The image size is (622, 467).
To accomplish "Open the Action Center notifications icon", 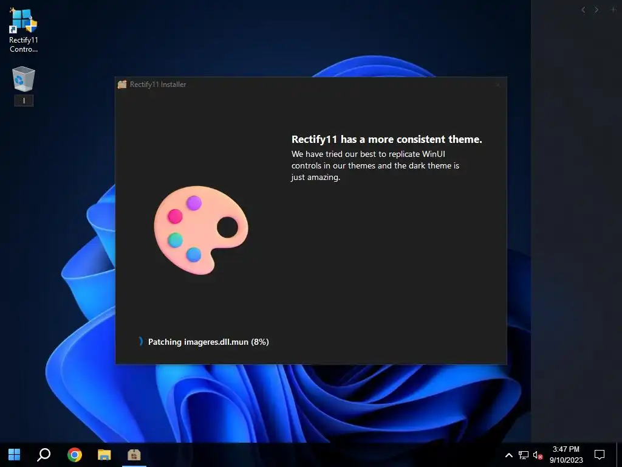I will tap(600, 454).
